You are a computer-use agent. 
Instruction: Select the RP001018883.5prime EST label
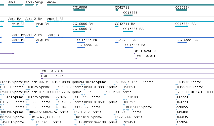click(101, 87)
